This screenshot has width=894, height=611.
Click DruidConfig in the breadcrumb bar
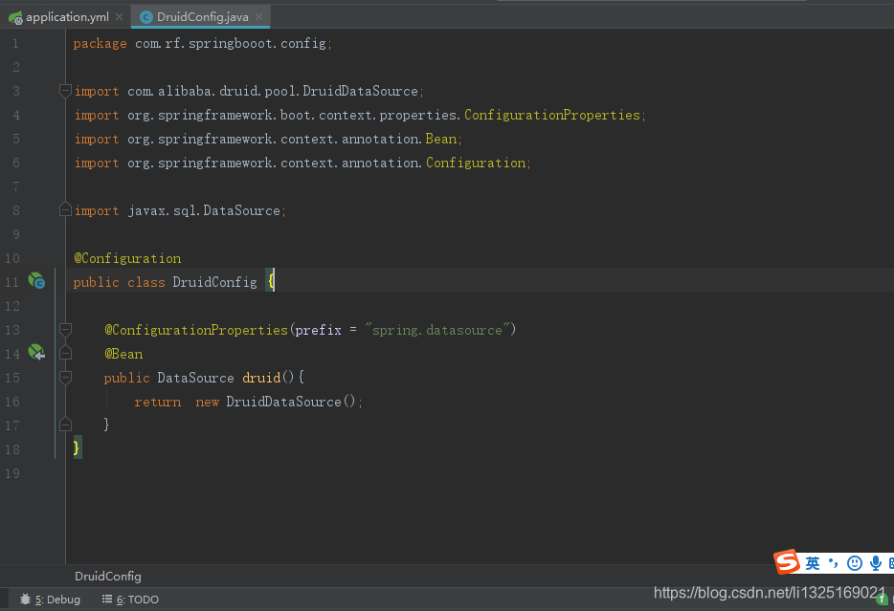(x=107, y=577)
